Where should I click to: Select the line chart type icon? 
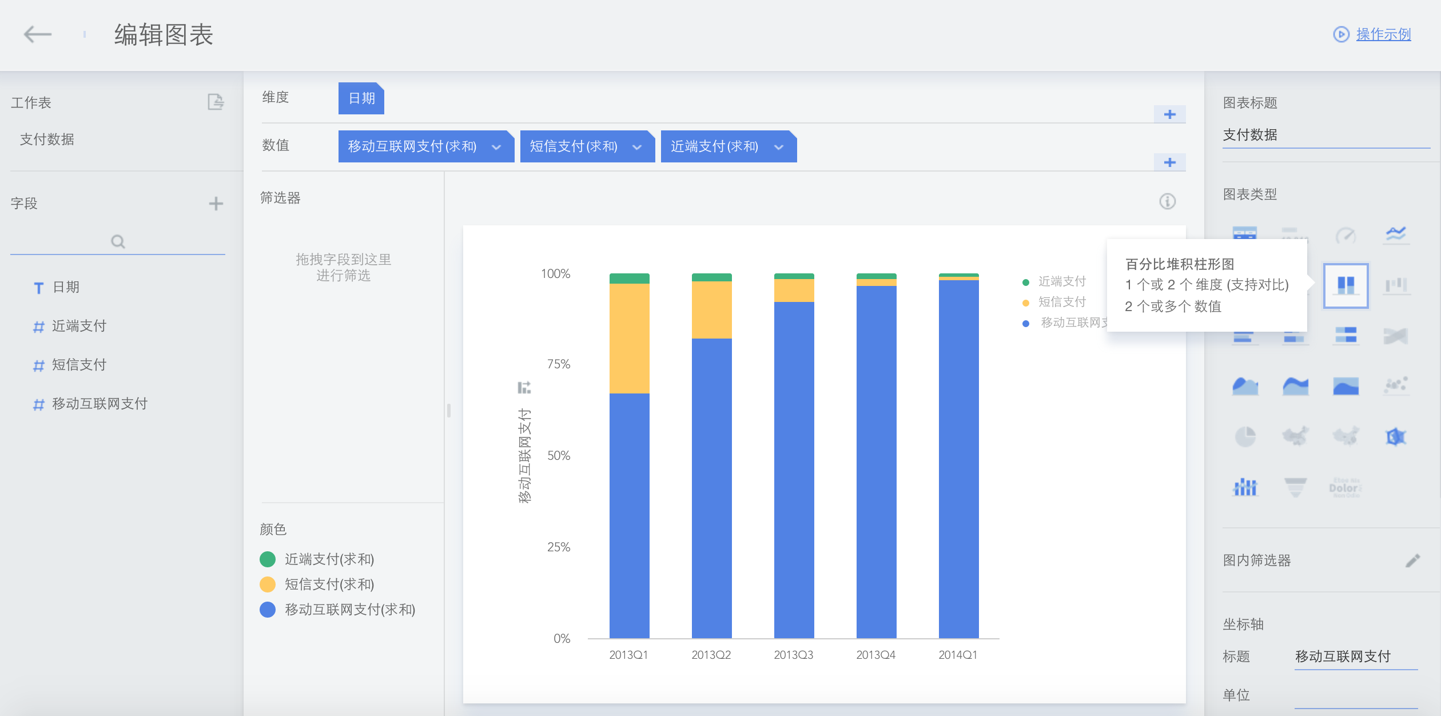tap(1396, 234)
